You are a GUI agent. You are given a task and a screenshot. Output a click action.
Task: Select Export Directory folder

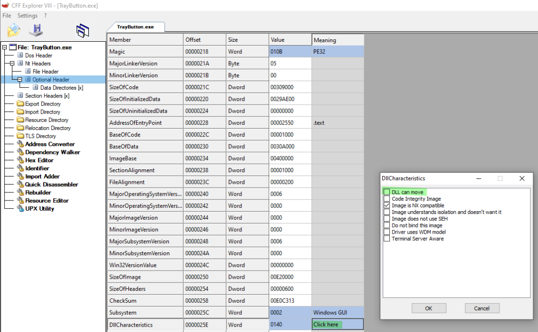pos(42,104)
